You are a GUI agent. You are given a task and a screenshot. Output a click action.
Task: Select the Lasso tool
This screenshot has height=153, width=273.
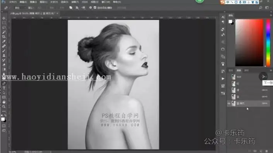[4, 28]
